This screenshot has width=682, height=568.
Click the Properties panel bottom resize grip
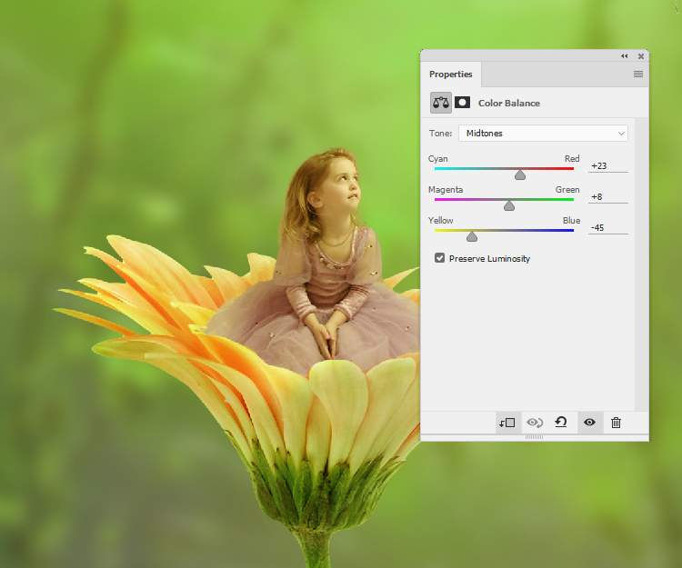tap(534, 437)
